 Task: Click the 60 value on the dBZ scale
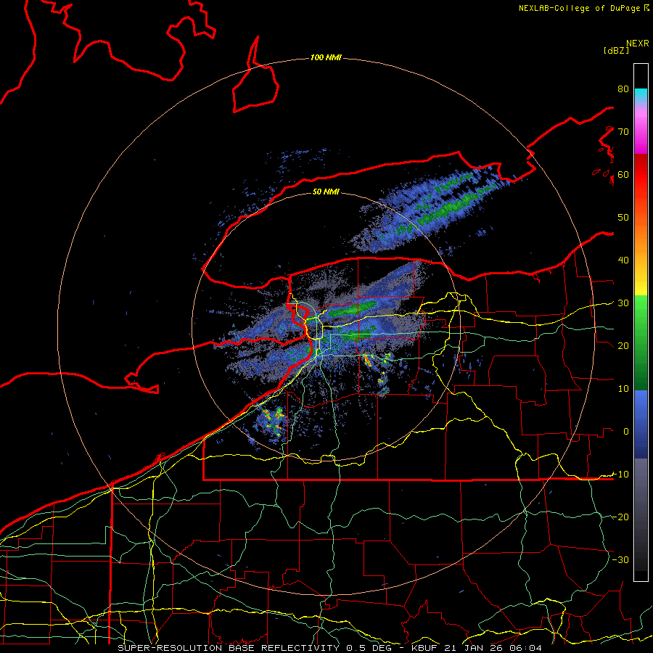tap(623, 174)
